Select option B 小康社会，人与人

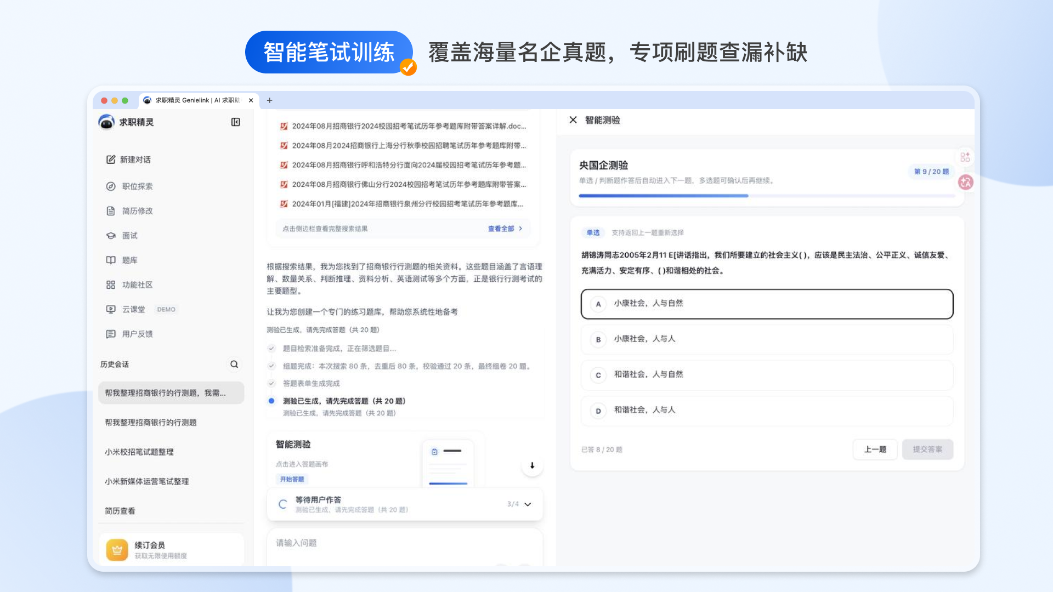(x=767, y=339)
